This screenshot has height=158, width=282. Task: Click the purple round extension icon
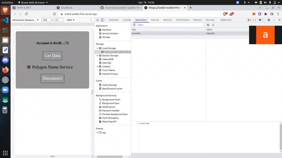[260, 14]
